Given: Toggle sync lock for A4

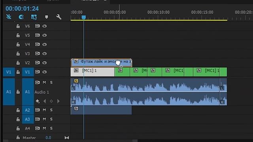Looking at the screenshot, I should 38,128.
